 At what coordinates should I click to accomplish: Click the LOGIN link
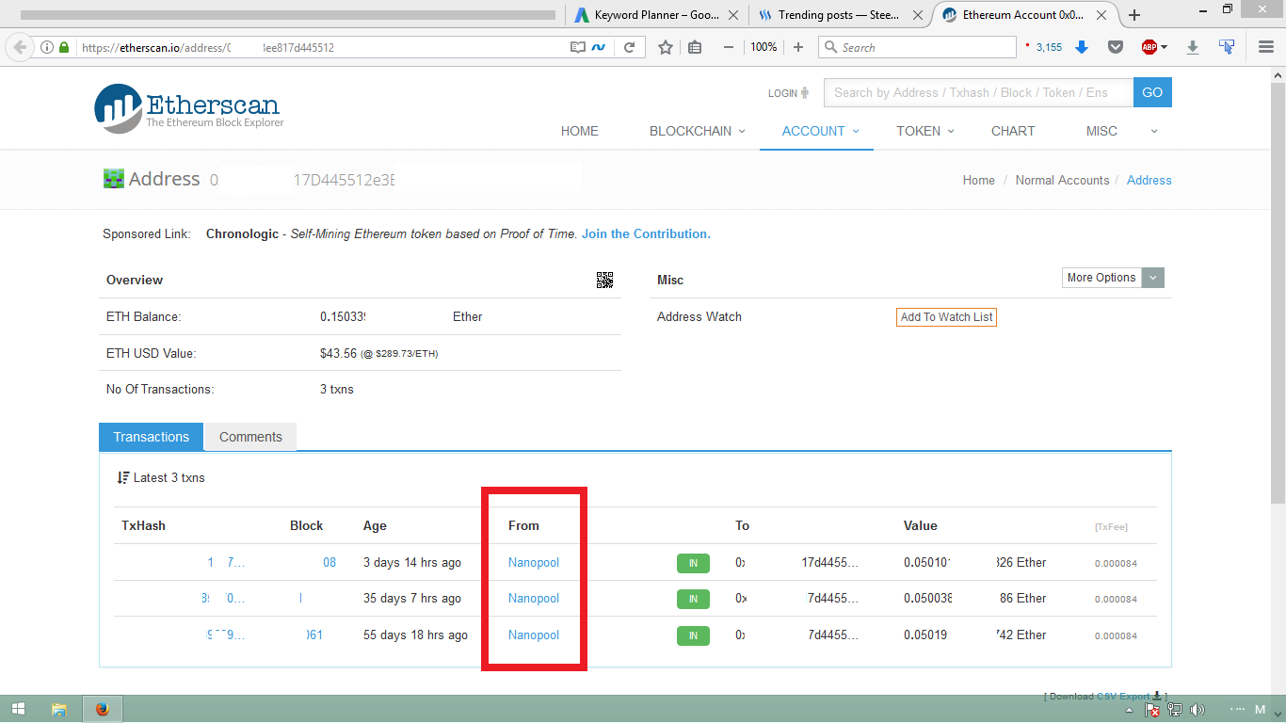788,93
